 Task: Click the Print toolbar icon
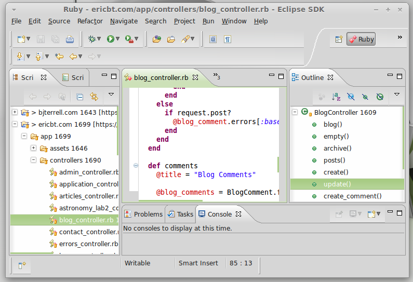click(x=70, y=39)
